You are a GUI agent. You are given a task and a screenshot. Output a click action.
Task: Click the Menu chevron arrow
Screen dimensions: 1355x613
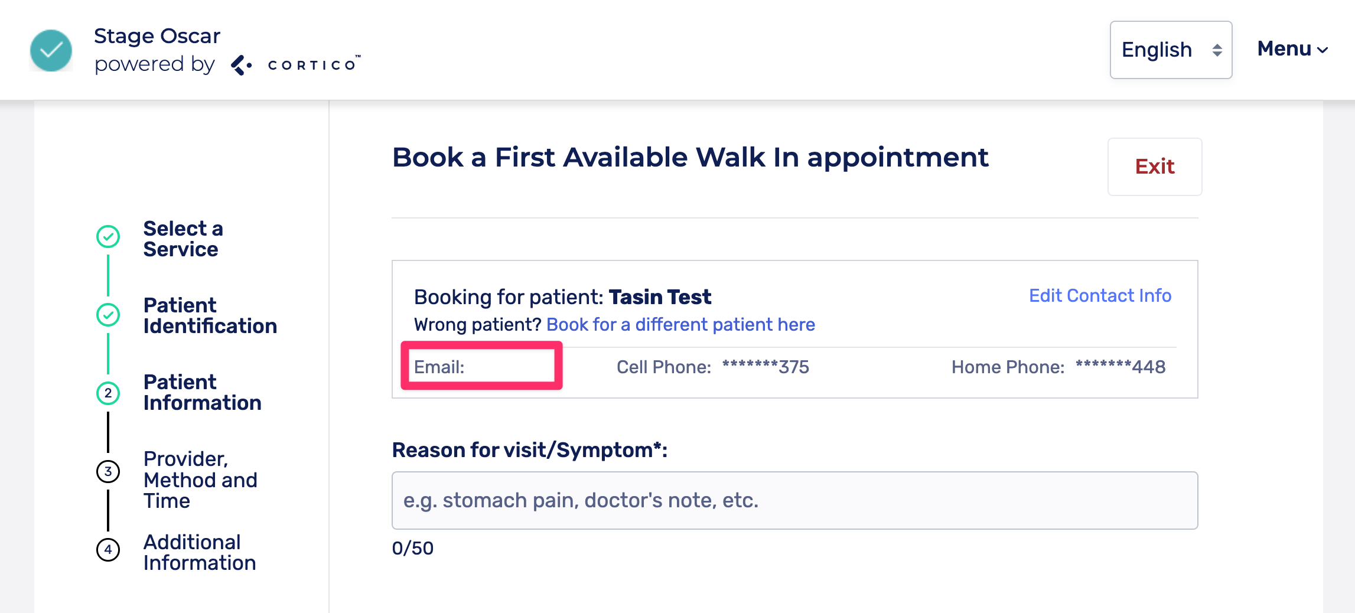click(x=1323, y=51)
